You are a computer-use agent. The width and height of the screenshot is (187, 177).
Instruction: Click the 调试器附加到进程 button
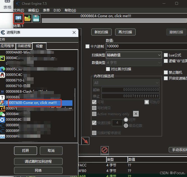coord(38,161)
